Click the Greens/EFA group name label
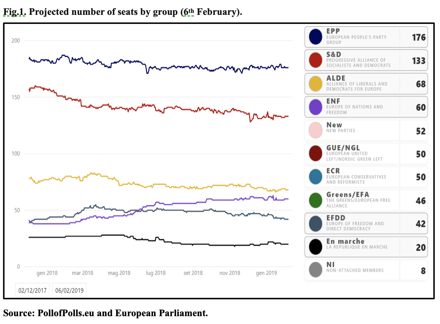 click(x=347, y=194)
